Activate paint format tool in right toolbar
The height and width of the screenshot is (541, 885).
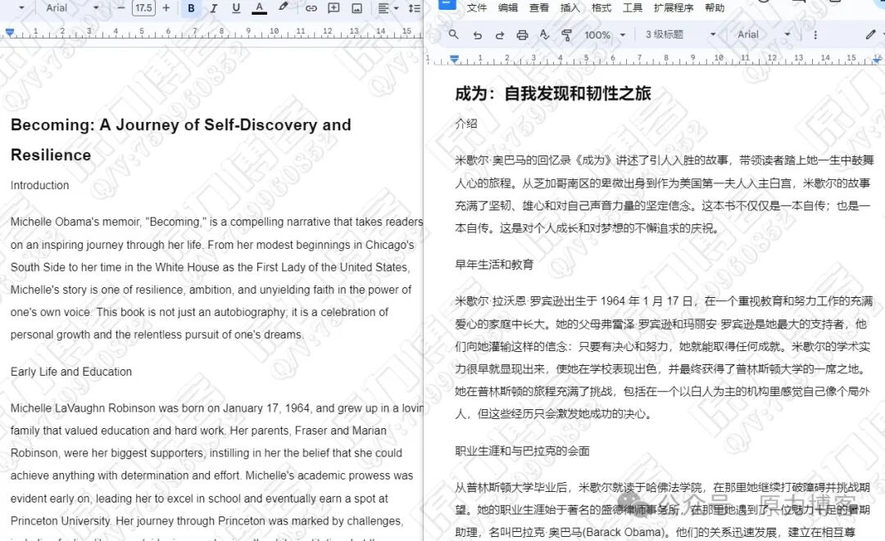566,35
